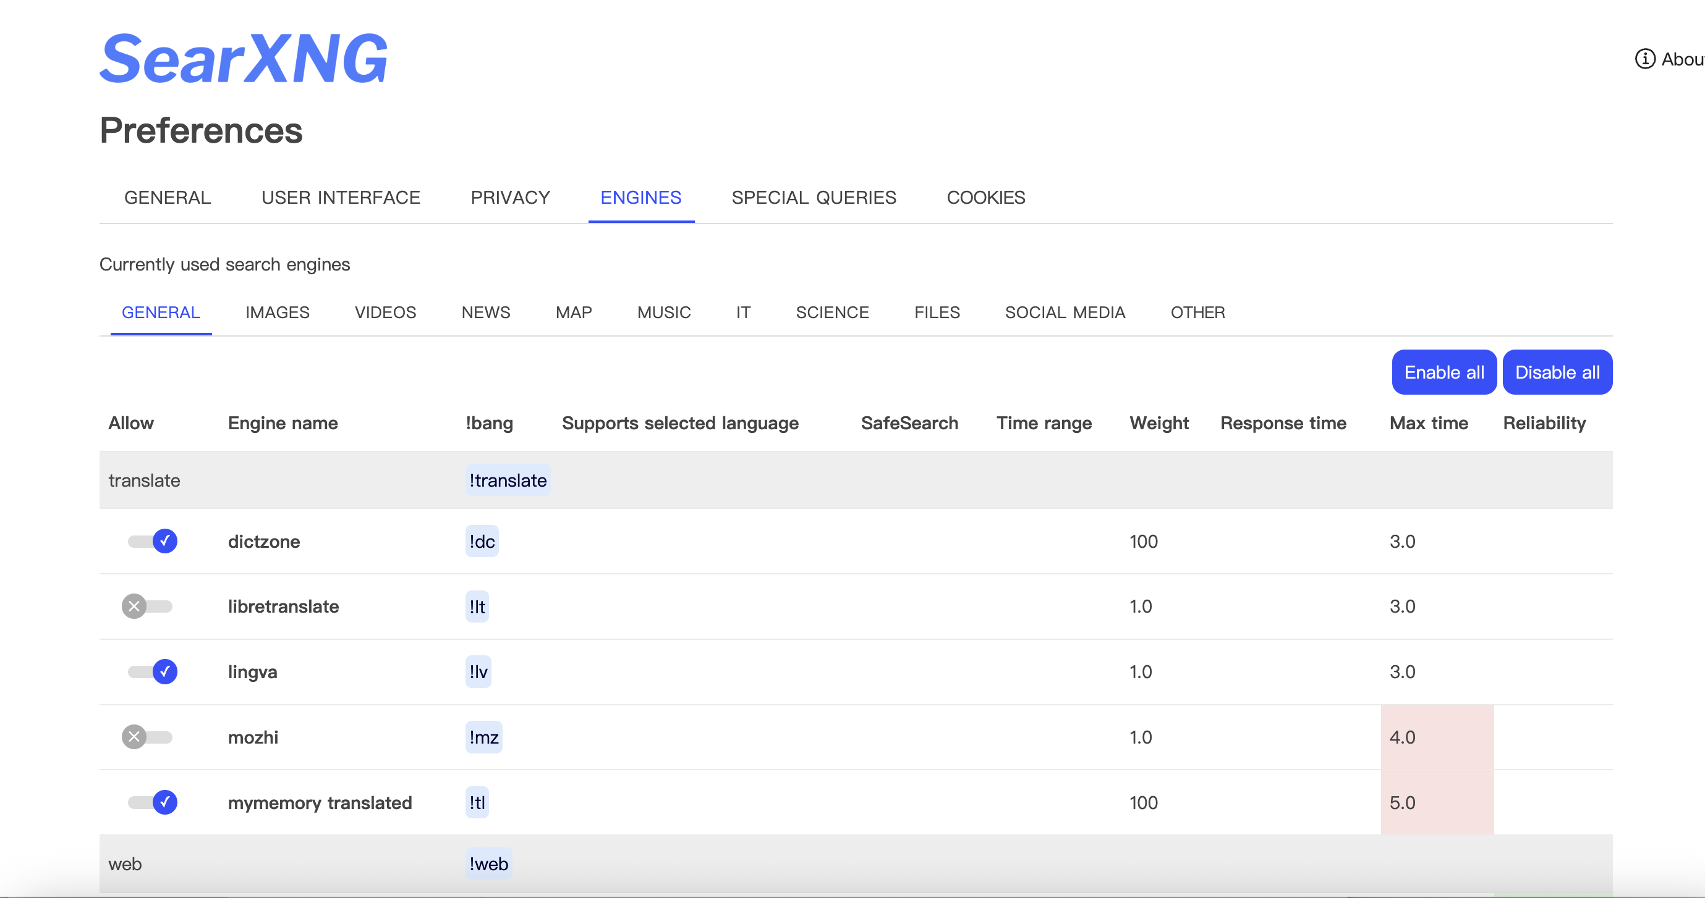Open the SPECIAL QUERIES tab
This screenshot has height=898, width=1705.
coord(814,197)
